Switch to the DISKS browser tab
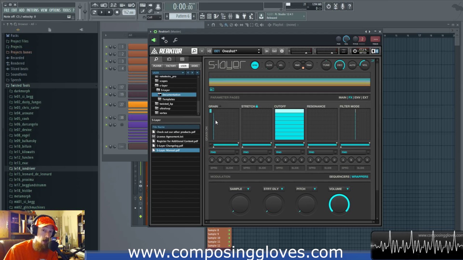 tap(195, 66)
